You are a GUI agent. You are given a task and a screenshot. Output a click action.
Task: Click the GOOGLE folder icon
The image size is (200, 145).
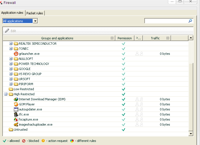click(x=16, y=69)
